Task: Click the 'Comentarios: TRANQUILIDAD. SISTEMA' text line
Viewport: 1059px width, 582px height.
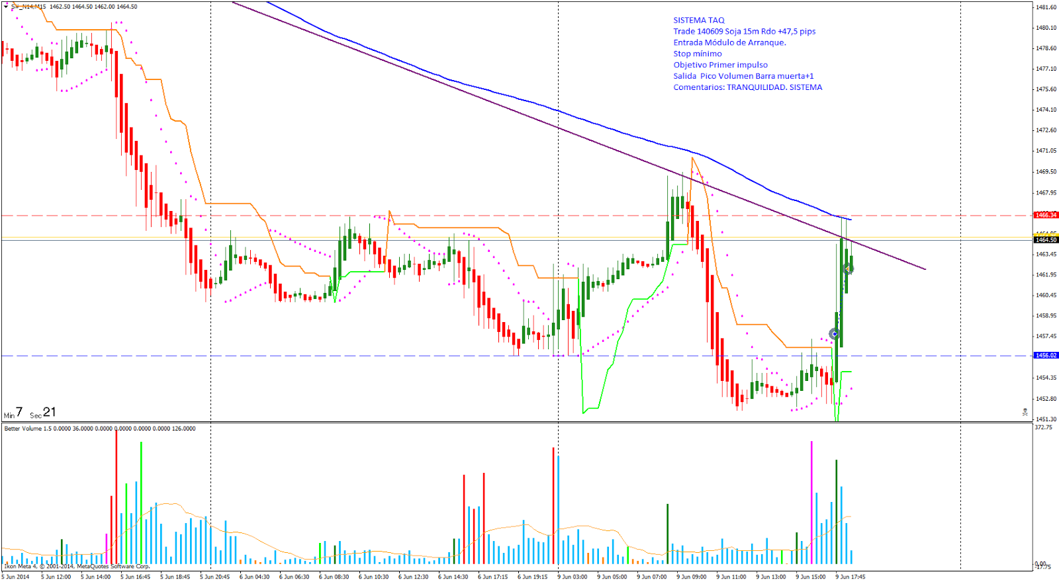Action: point(747,87)
